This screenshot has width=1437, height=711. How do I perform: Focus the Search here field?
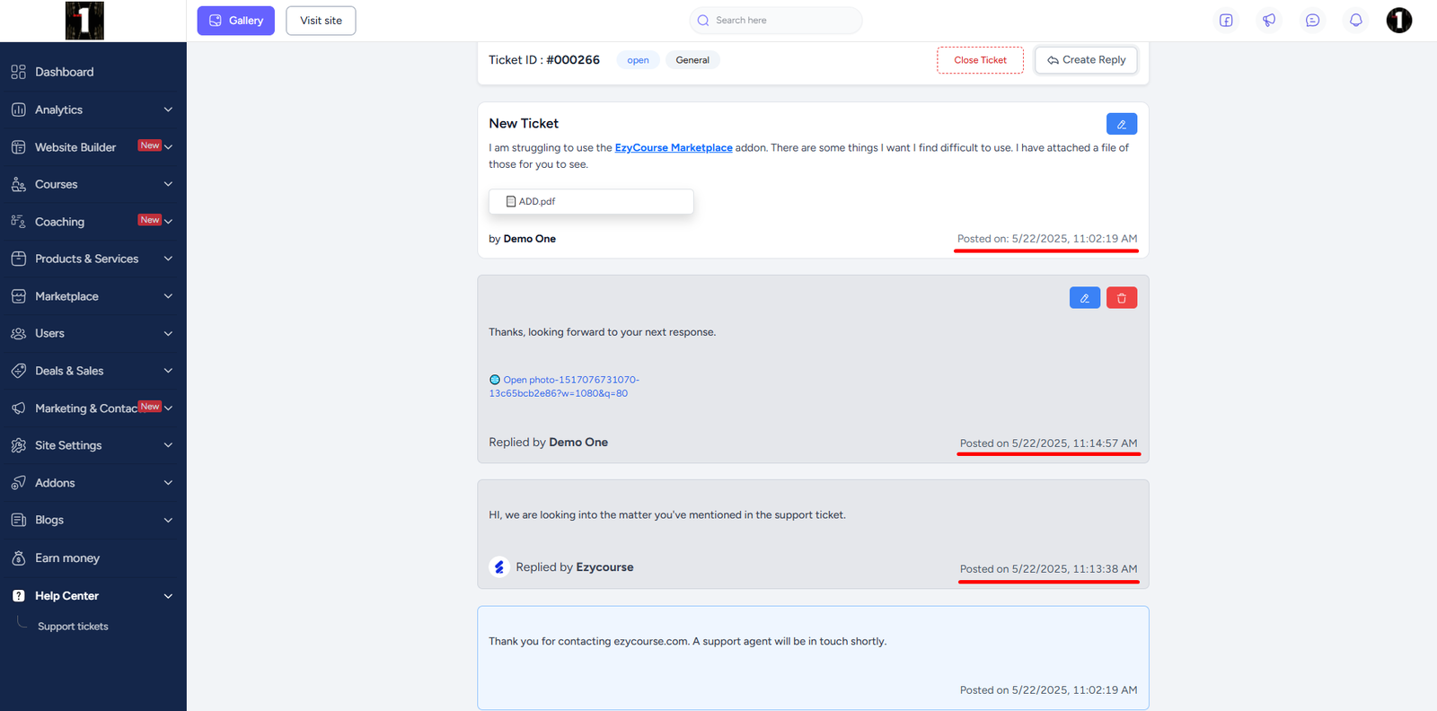click(781, 21)
